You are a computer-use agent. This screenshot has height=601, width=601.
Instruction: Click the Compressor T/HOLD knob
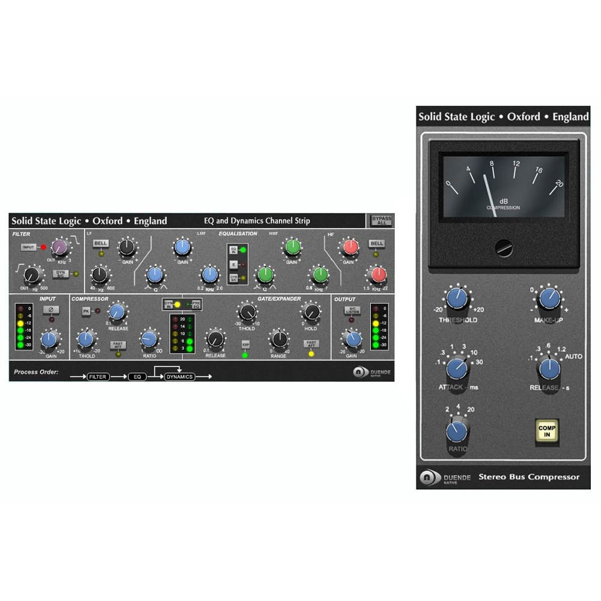[x=85, y=339]
